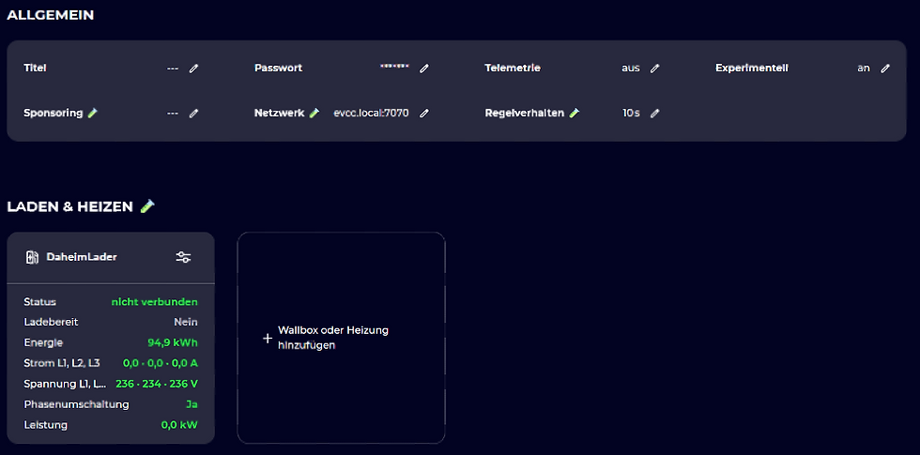Screen dimensions: 920x455
Task: Click the evcc.local:7070 network value
Action: click(x=371, y=113)
